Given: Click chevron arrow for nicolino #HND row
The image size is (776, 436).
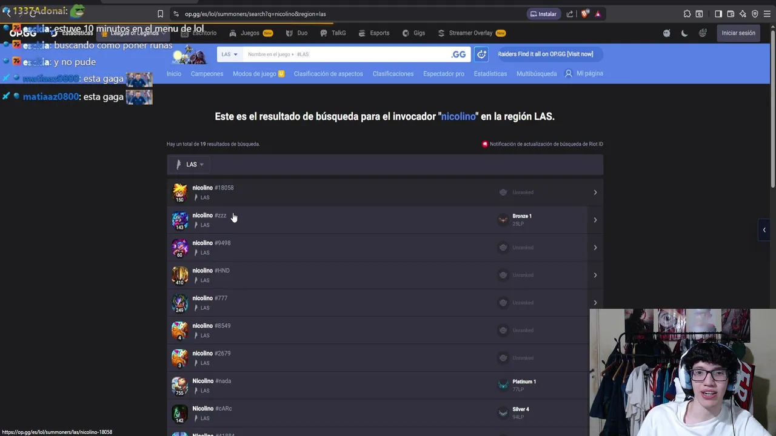Looking at the screenshot, I should (x=595, y=275).
